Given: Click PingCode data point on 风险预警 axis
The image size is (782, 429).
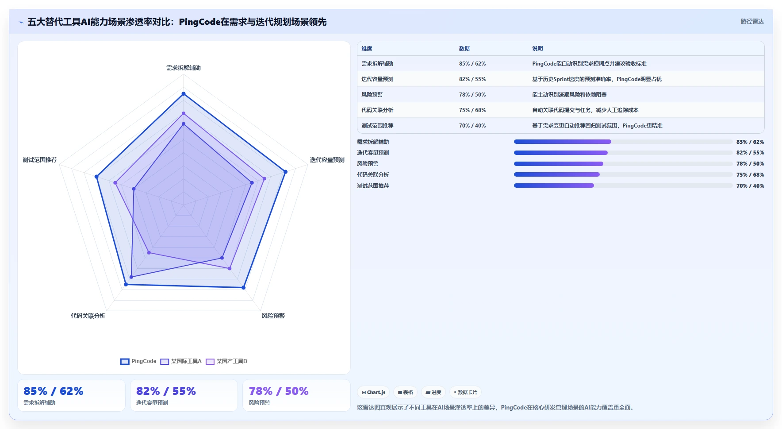Looking at the screenshot, I should pyautogui.click(x=243, y=288).
